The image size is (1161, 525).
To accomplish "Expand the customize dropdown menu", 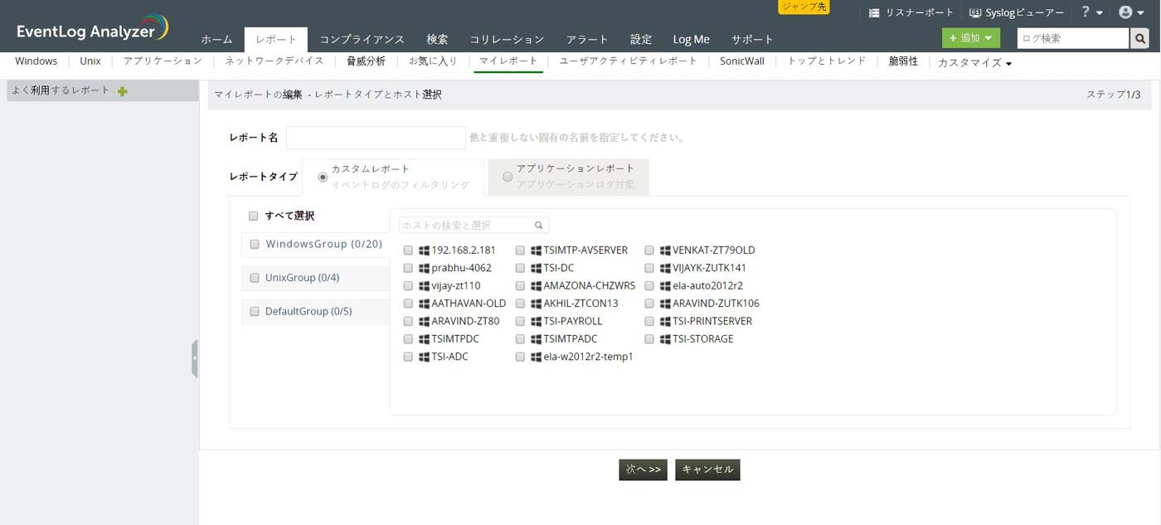I will (x=974, y=63).
